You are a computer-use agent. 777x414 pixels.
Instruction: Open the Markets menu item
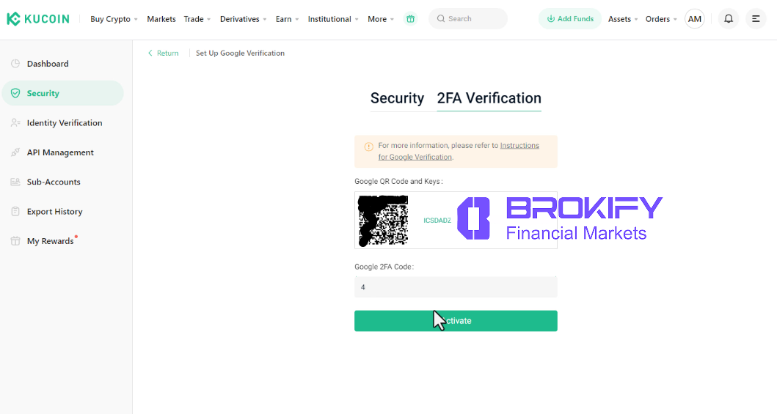(161, 19)
